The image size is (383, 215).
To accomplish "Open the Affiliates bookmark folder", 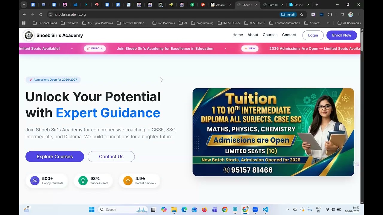I will 312,23.
